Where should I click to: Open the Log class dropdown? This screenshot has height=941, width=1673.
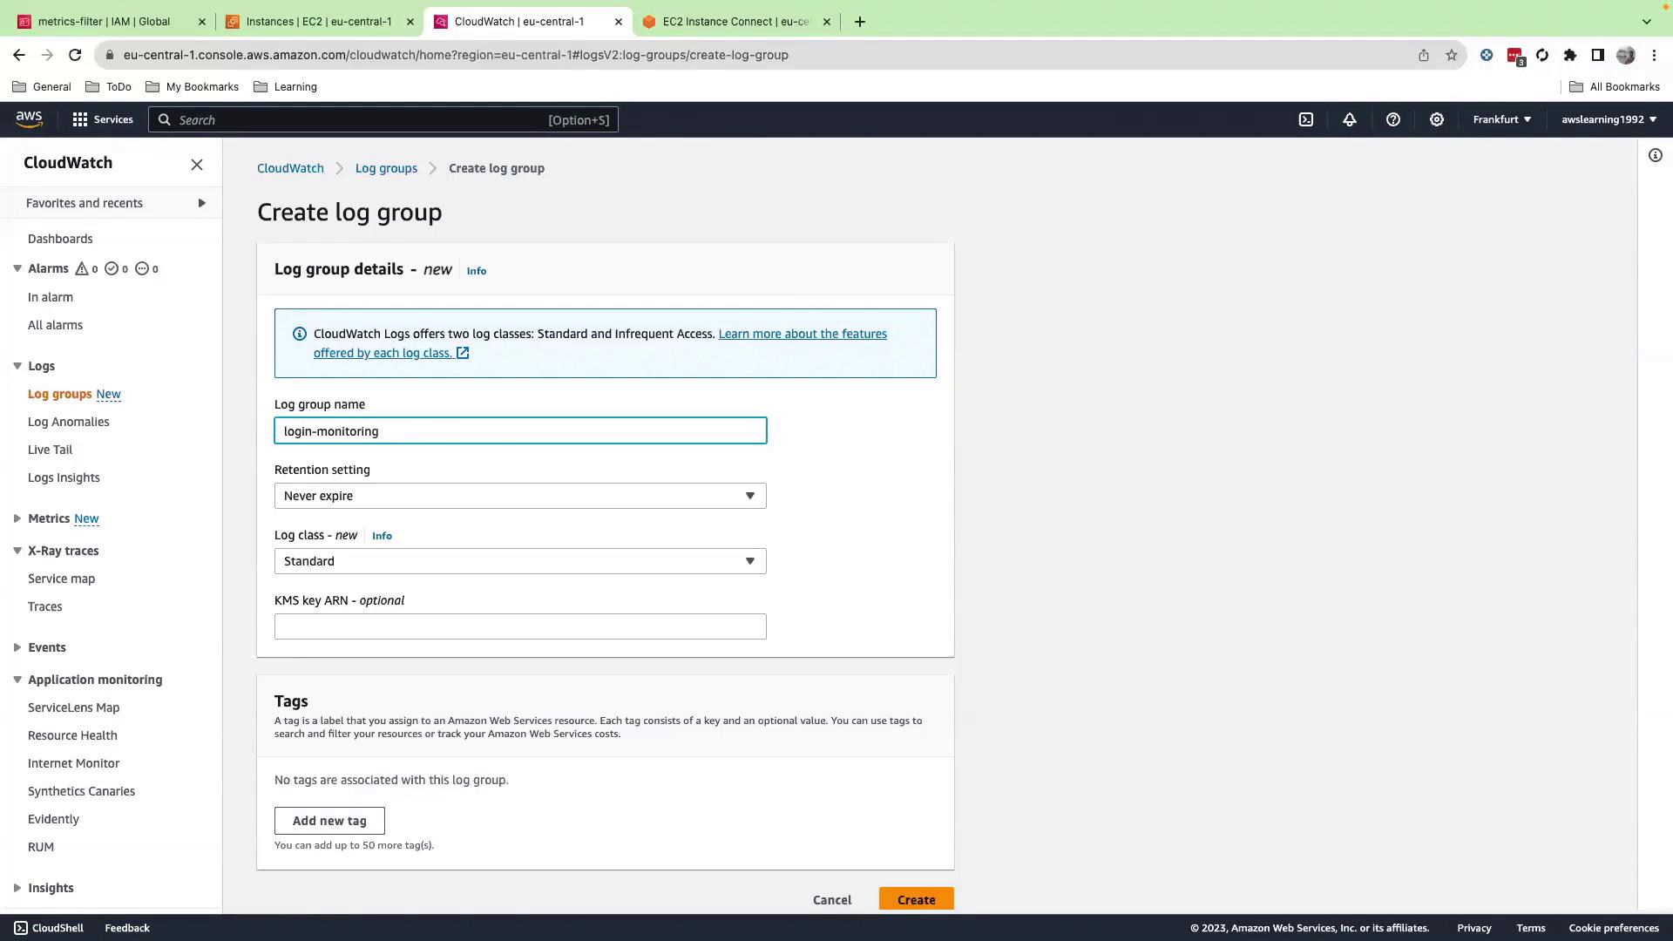click(x=520, y=561)
